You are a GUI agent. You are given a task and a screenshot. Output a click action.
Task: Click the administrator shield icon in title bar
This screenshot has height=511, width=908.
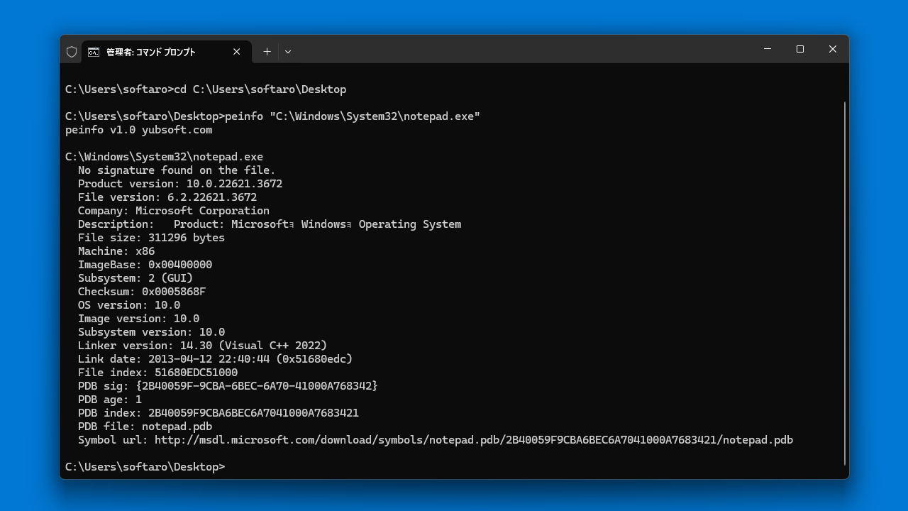click(x=72, y=52)
